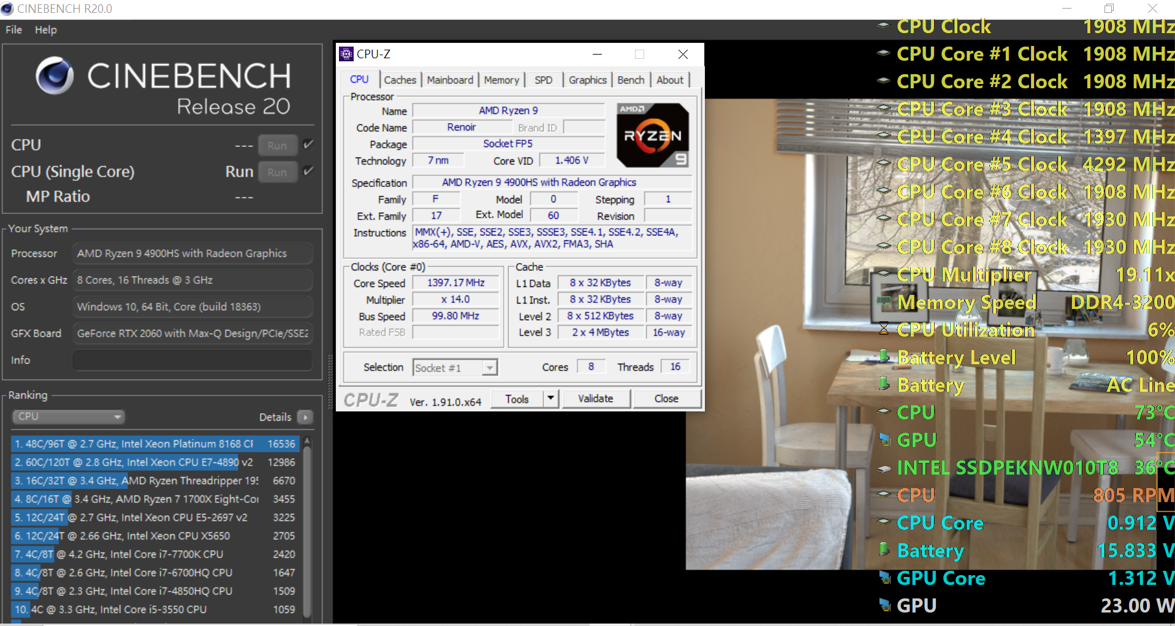Switch to the Bench tab
Image resolution: width=1175 pixels, height=626 pixels.
pyautogui.click(x=631, y=80)
